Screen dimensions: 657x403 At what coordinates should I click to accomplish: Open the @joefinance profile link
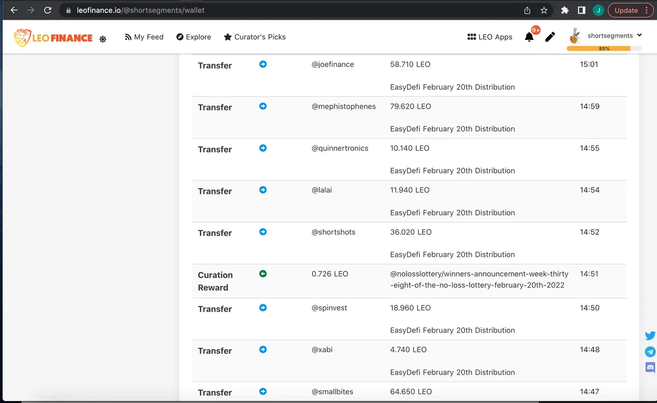pyautogui.click(x=333, y=64)
